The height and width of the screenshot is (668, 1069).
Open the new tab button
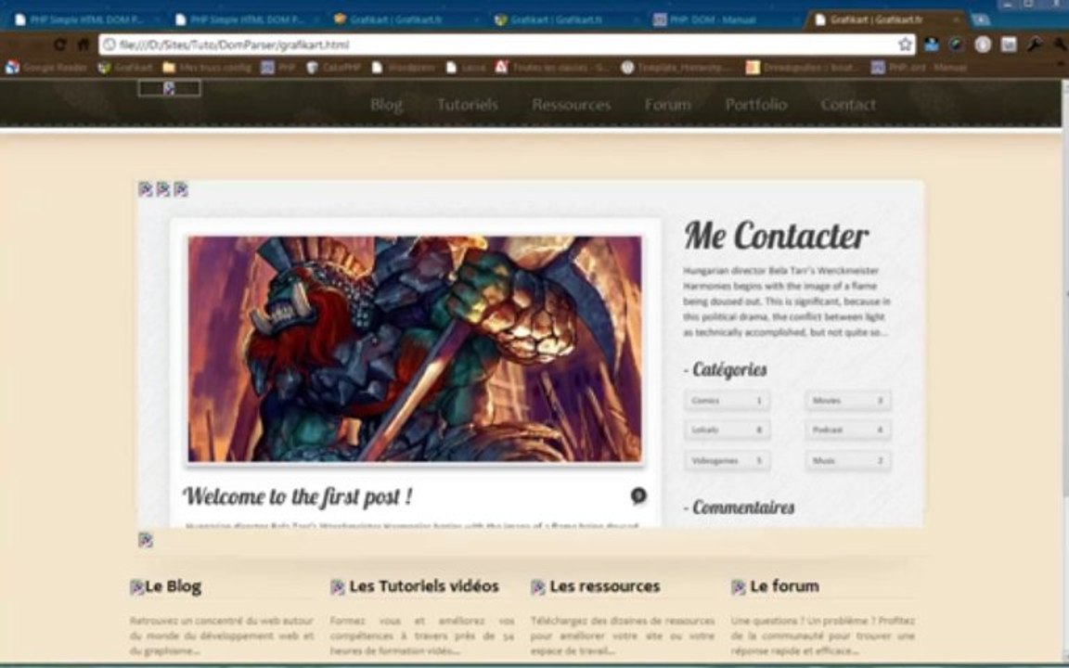(980, 19)
